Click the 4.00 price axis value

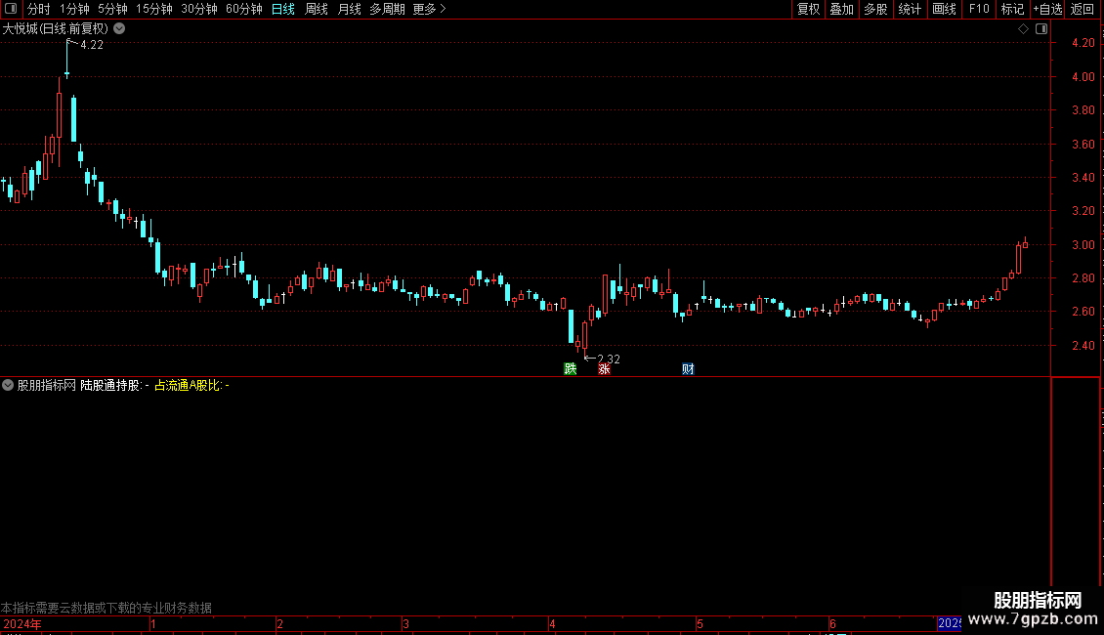[1083, 77]
